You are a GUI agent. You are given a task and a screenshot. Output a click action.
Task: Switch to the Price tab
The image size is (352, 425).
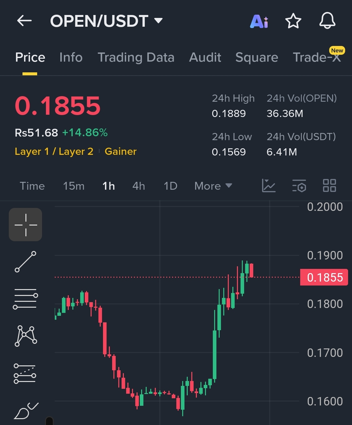30,57
